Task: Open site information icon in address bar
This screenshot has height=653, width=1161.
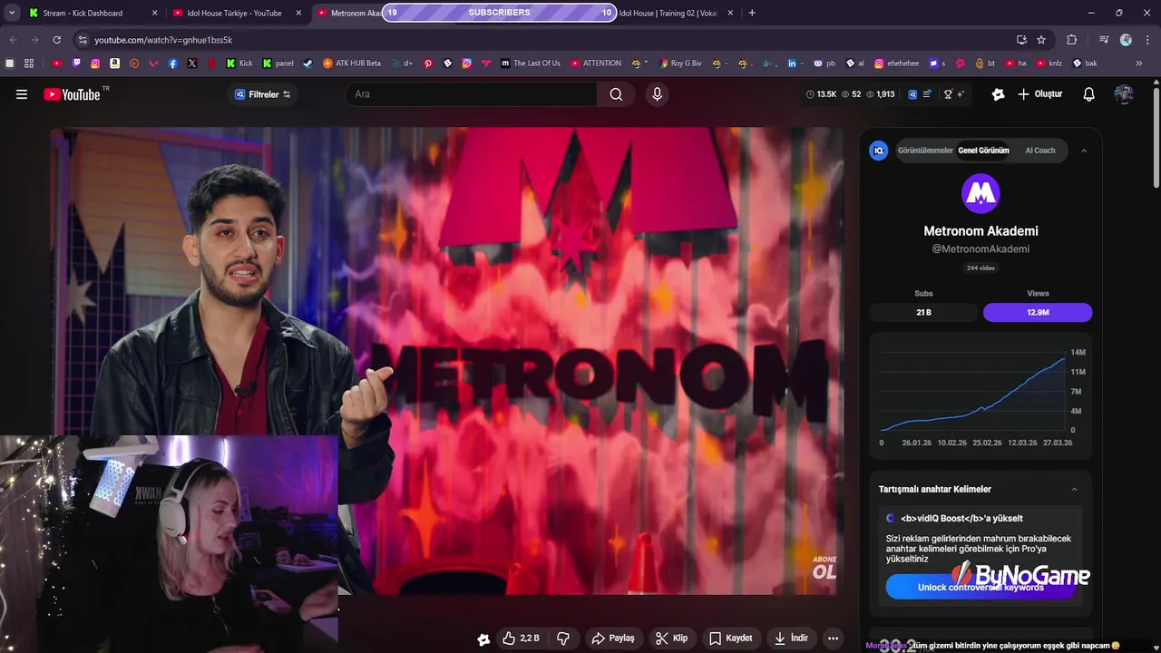Action: point(83,40)
